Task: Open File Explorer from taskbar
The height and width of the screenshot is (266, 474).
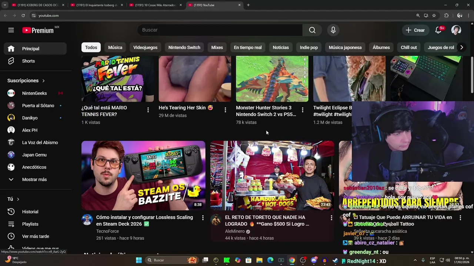Action: [x=259, y=260]
